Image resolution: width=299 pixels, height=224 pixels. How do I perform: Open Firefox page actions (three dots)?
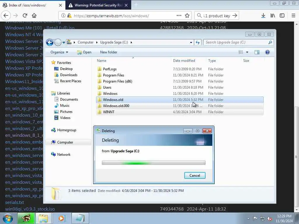point(179,16)
